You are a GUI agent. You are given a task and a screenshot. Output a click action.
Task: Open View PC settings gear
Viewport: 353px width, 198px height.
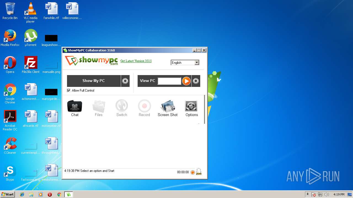click(196, 81)
